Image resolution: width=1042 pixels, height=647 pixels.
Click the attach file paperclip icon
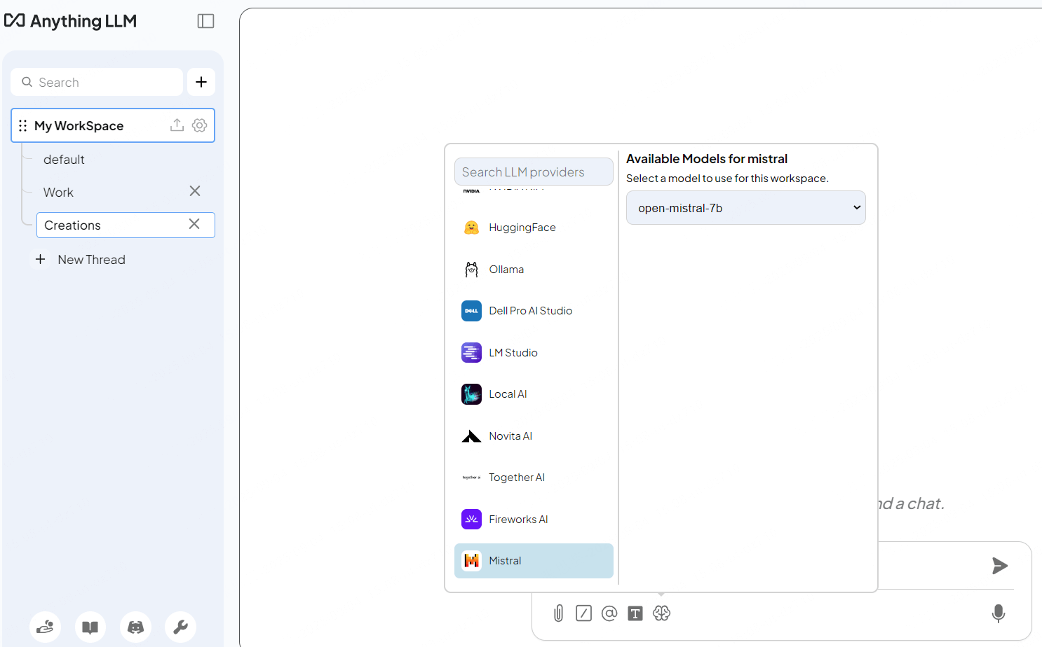(558, 613)
